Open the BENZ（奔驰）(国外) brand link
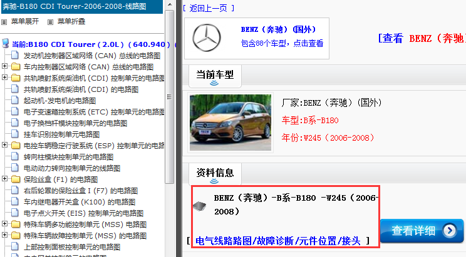 tap(279, 29)
